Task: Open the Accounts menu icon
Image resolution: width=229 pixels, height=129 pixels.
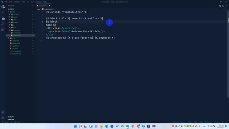Action: point(3,112)
